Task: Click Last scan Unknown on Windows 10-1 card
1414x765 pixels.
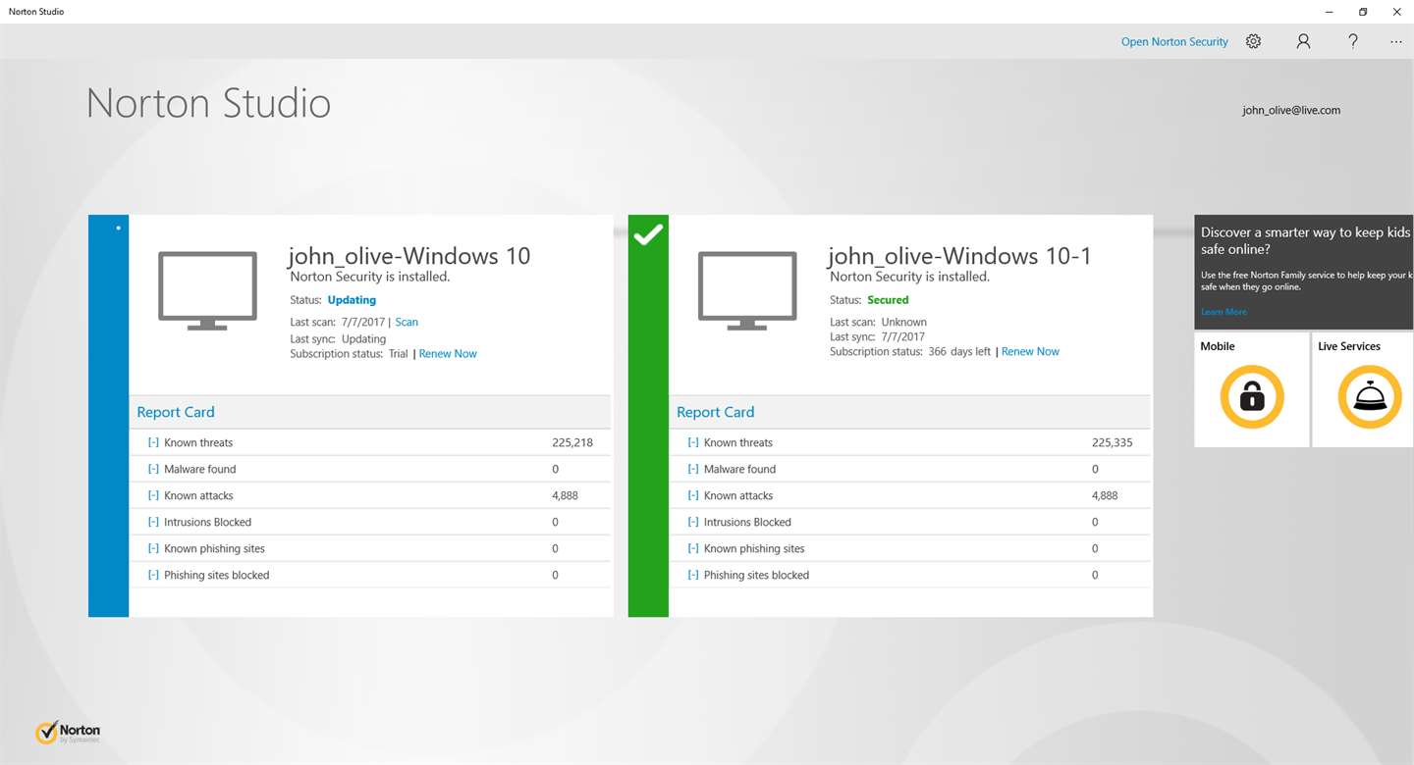Action: (878, 322)
